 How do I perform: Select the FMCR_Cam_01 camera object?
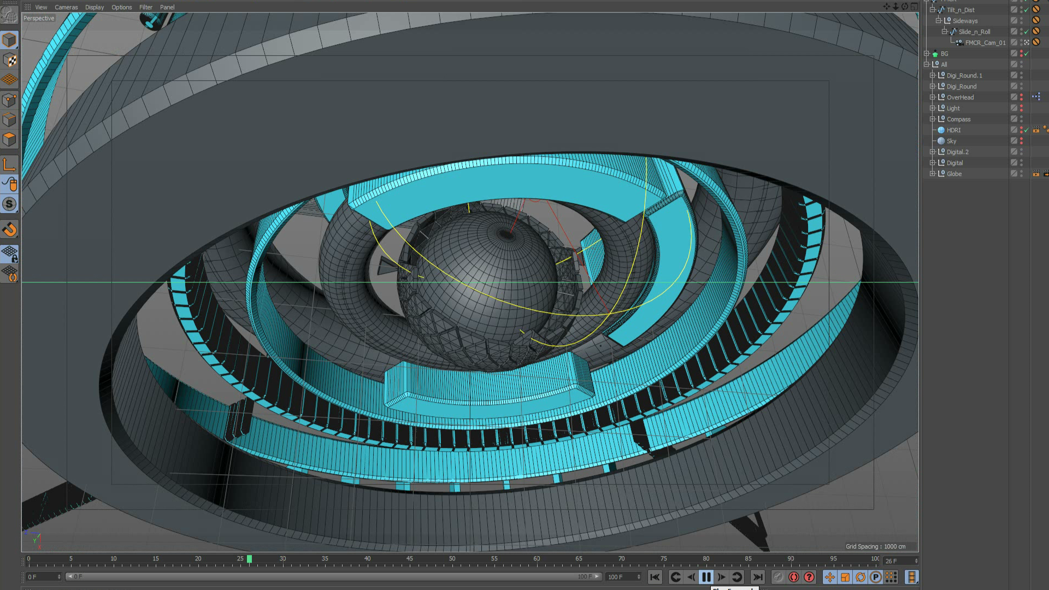[985, 43]
